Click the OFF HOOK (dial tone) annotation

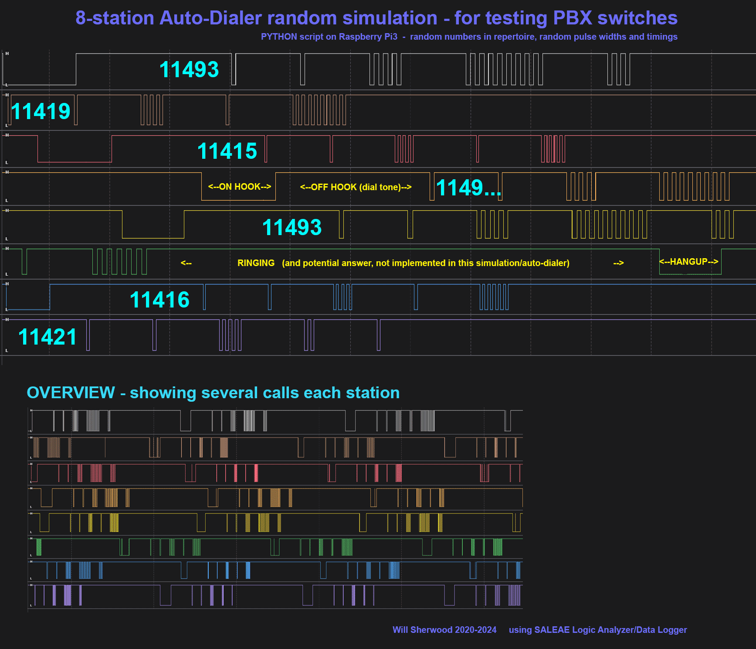click(x=356, y=187)
